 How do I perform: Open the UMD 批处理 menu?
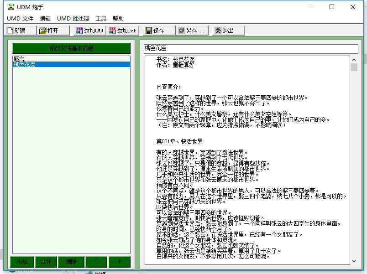click(x=73, y=19)
